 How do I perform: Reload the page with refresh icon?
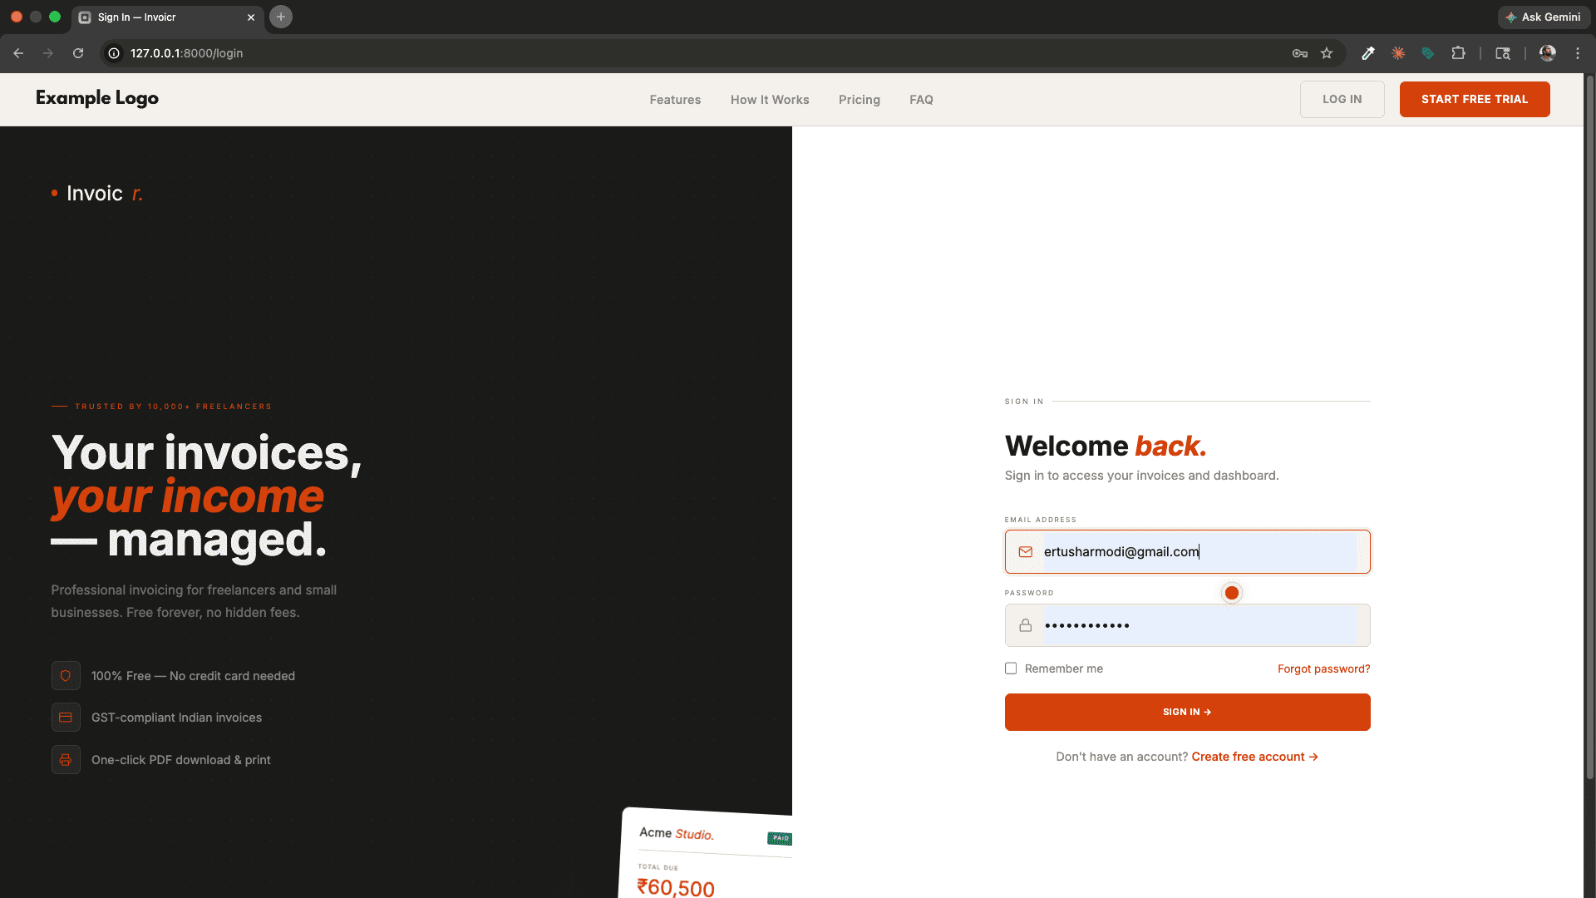78,53
